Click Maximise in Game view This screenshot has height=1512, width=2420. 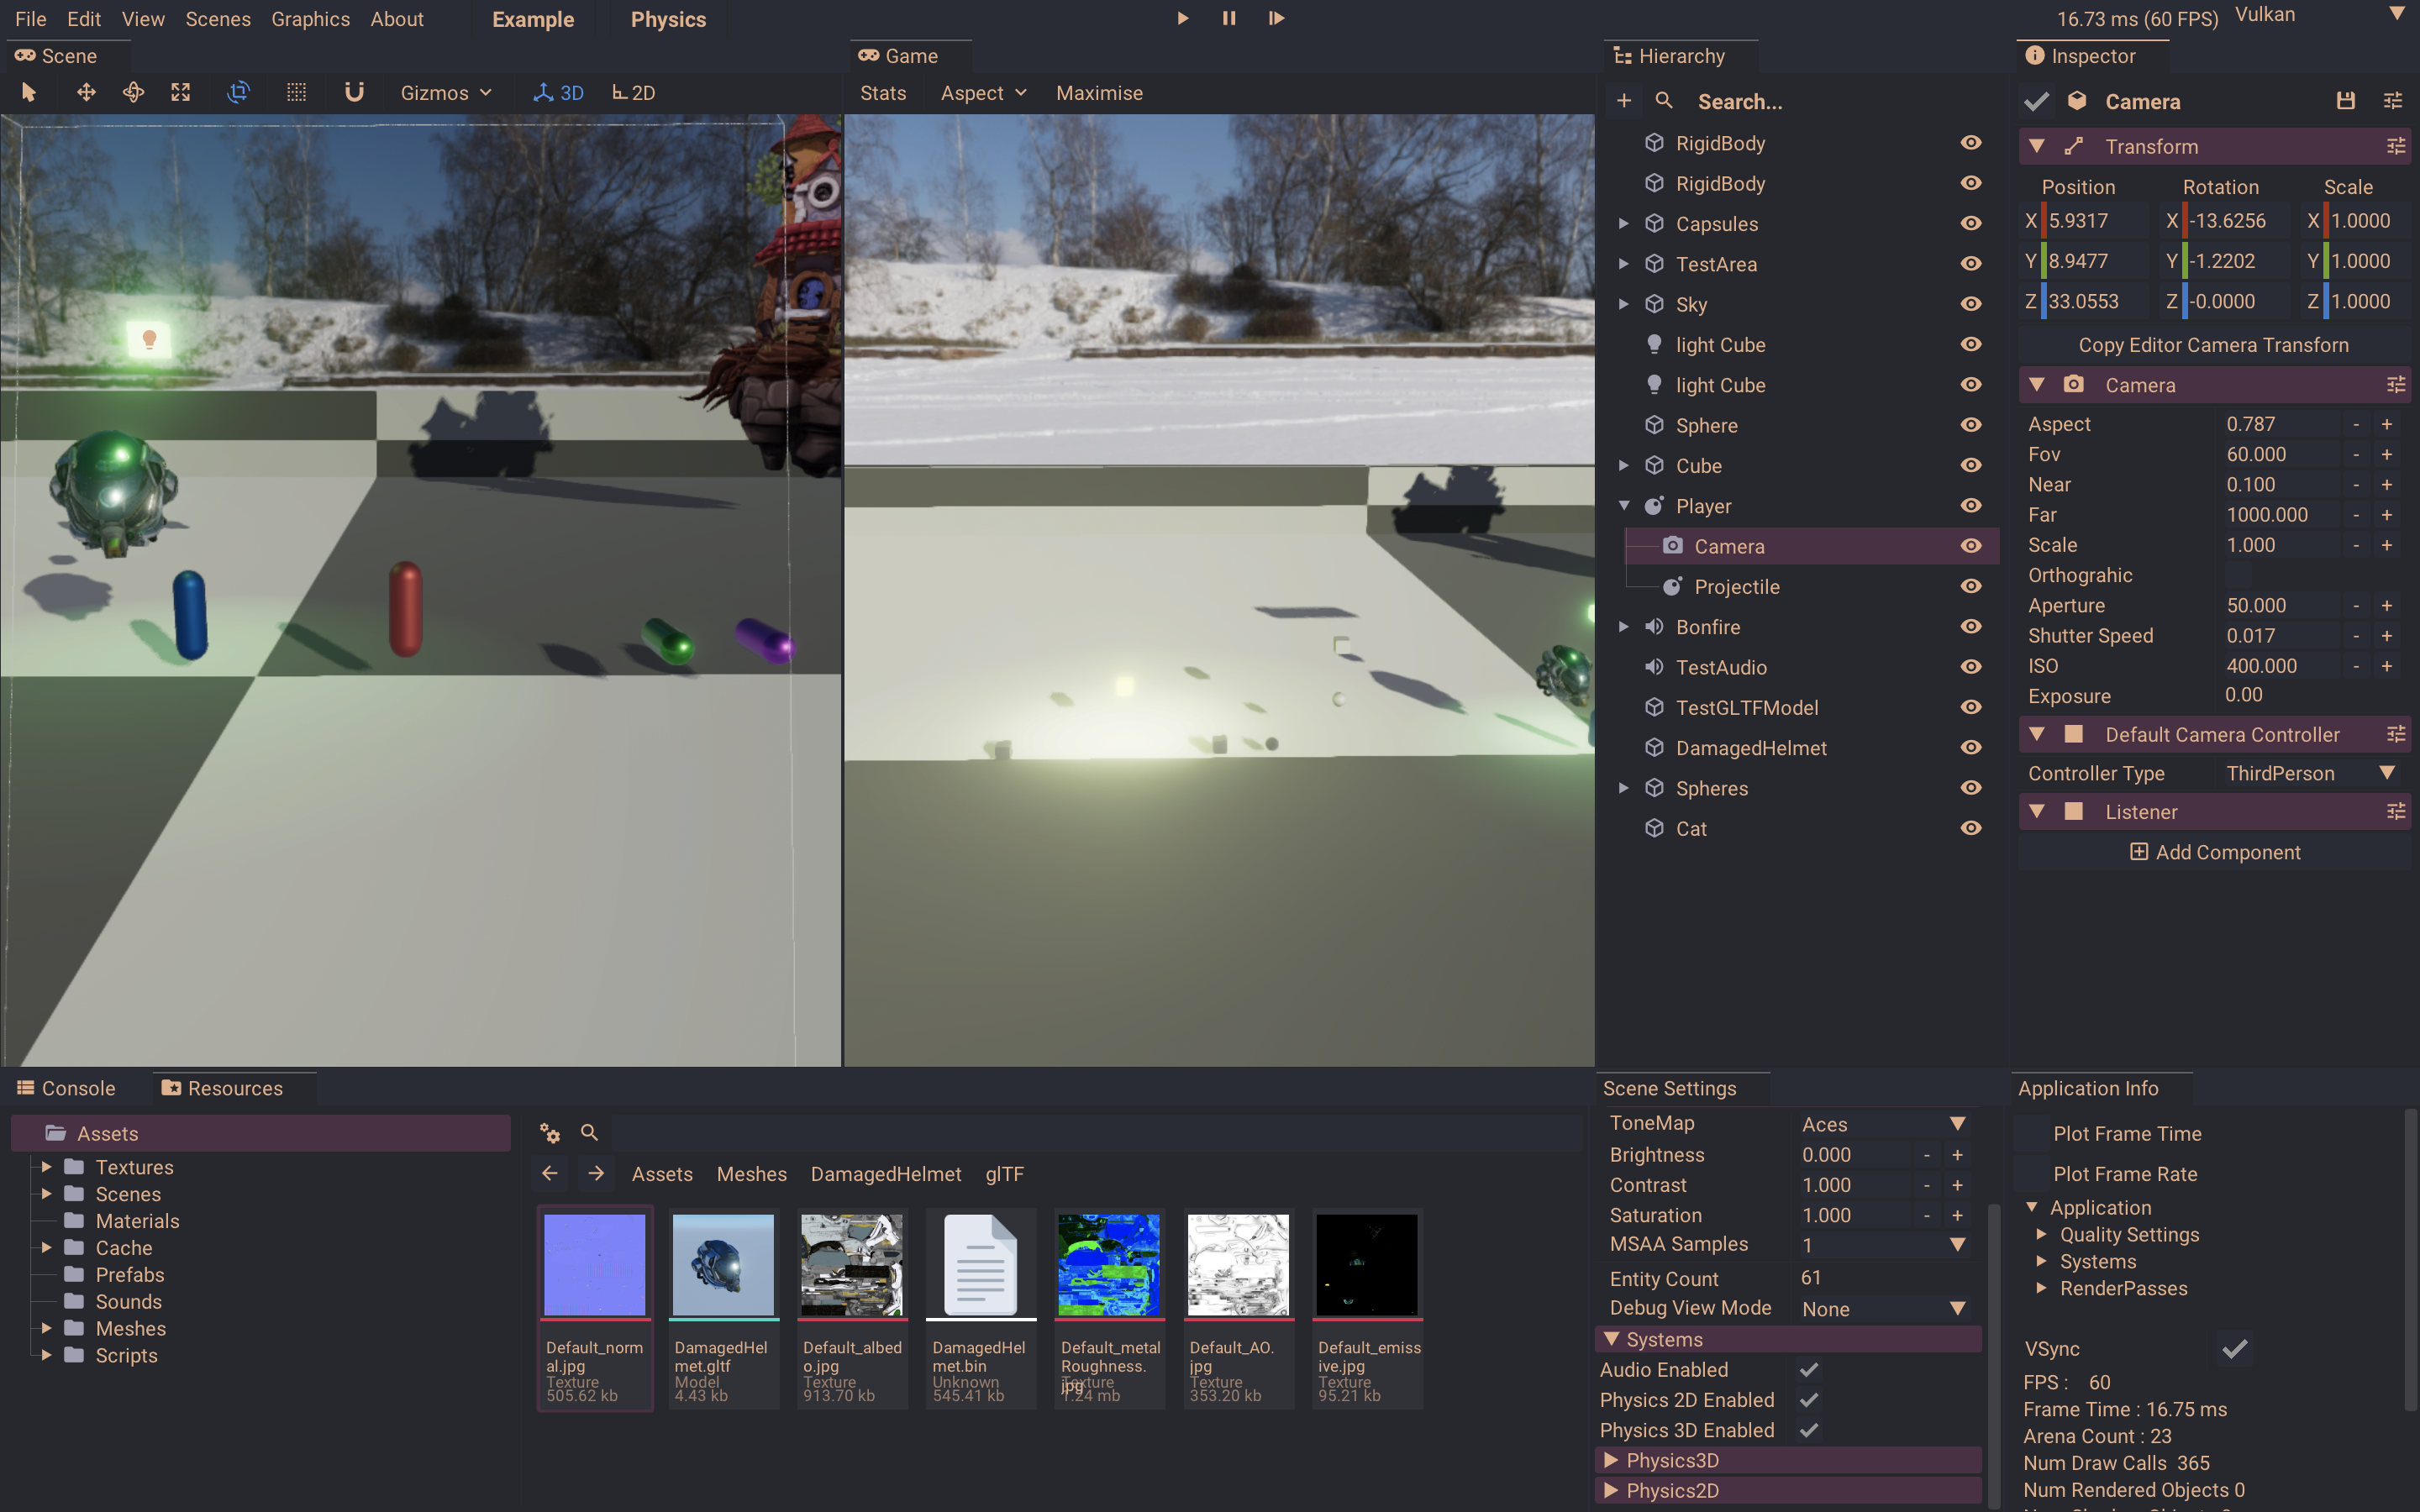tap(1099, 93)
